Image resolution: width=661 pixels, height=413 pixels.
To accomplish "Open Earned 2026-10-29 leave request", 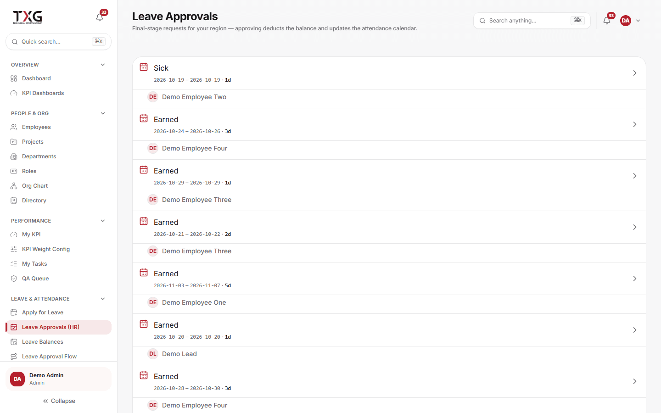I will [x=389, y=176].
